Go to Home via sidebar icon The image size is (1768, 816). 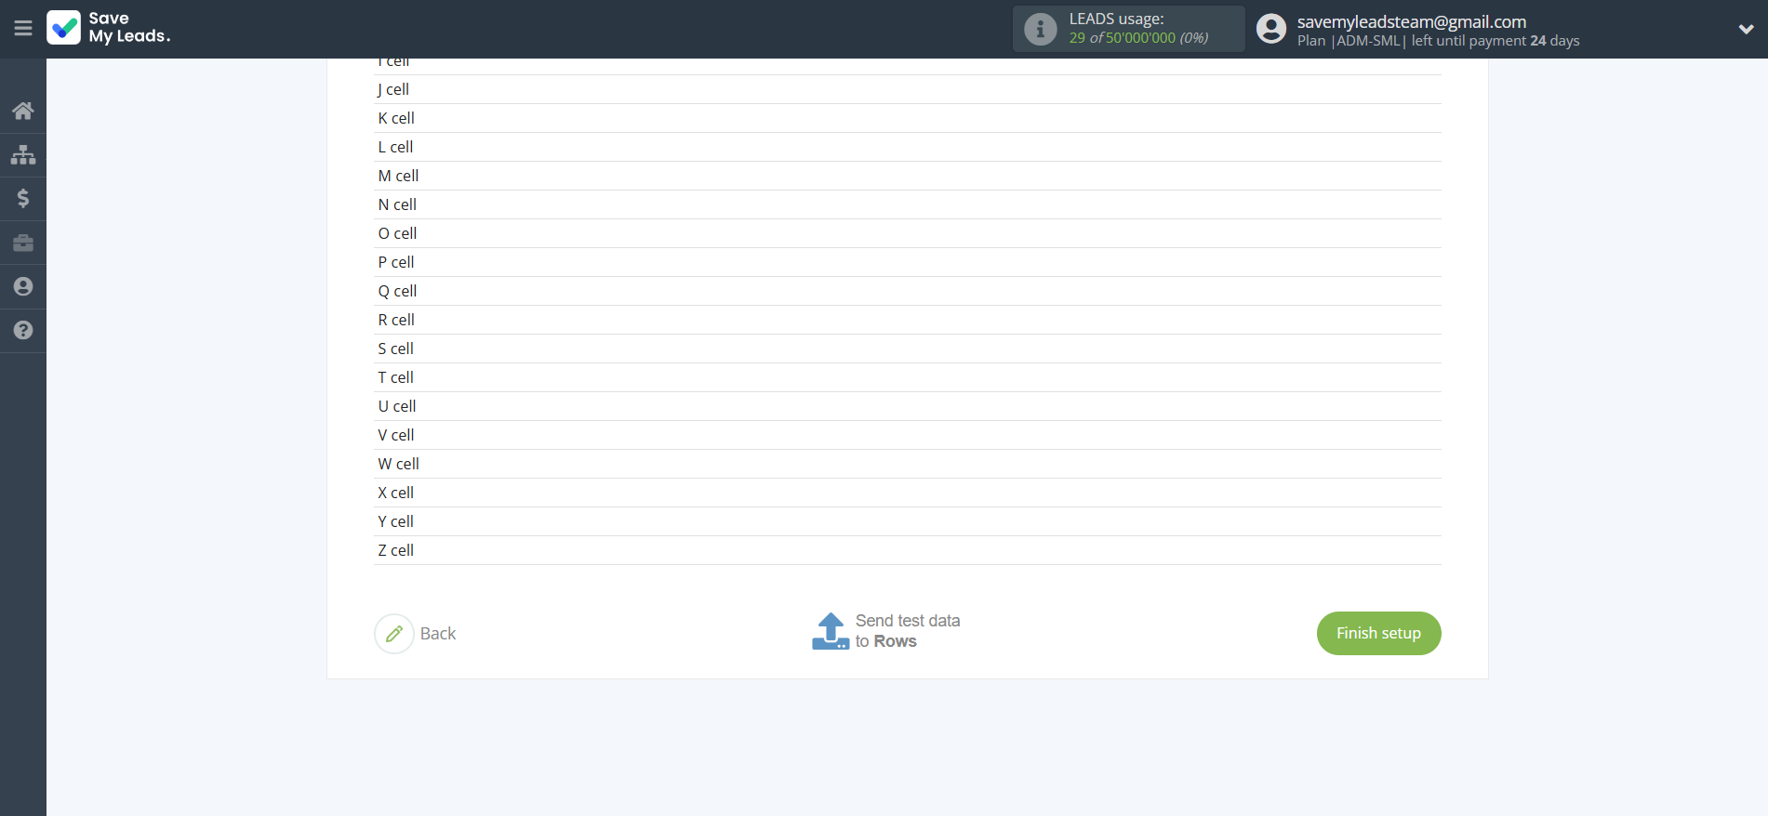[23, 112]
